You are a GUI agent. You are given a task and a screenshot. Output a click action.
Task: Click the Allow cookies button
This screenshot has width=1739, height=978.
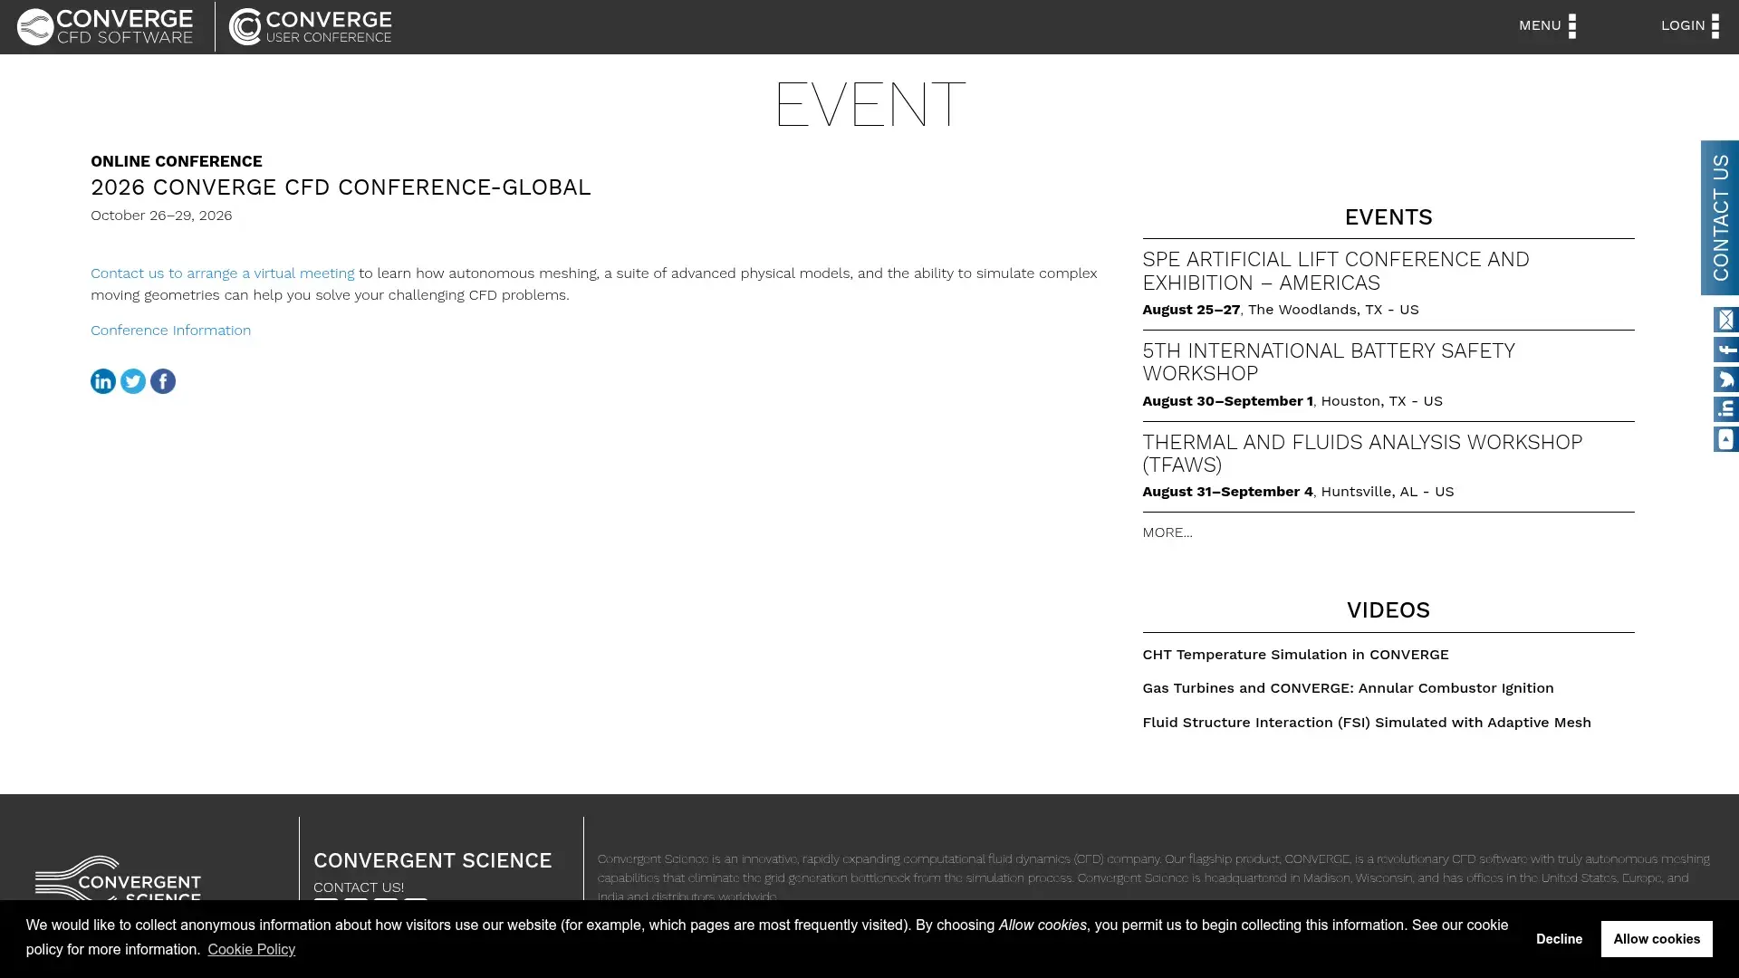click(x=1656, y=939)
